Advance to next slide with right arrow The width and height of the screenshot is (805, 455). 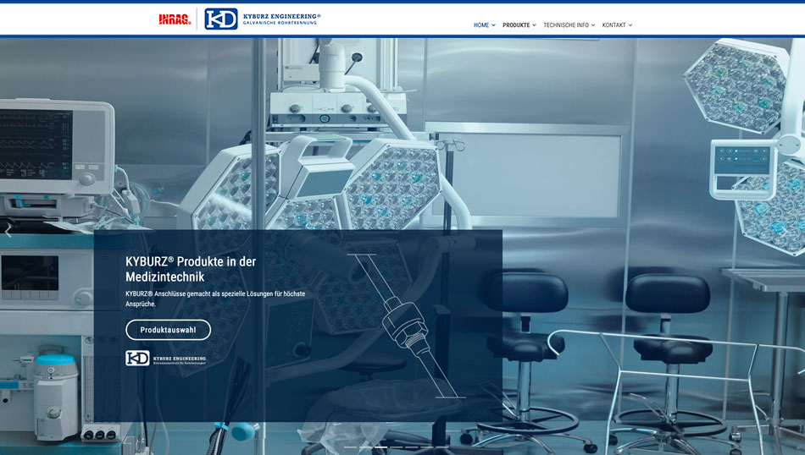point(795,231)
